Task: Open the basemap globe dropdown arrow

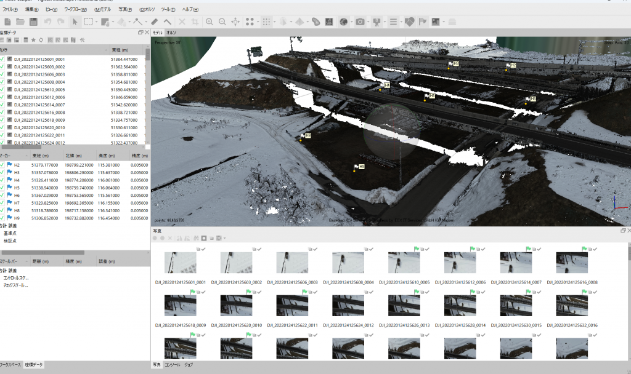Action: click(x=351, y=22)
